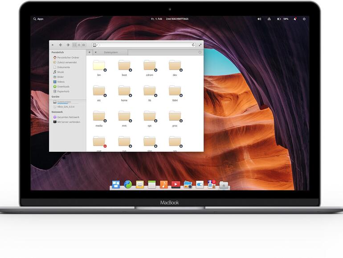Open Persönlicher Ordner in sidebar
The image size is (343, 258).
(68, 58)
